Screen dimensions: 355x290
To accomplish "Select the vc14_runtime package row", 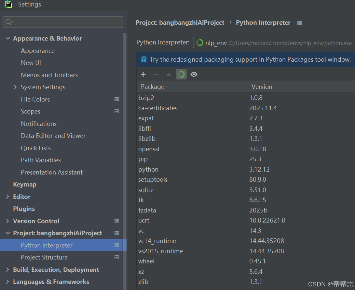I will pos(246,241).
